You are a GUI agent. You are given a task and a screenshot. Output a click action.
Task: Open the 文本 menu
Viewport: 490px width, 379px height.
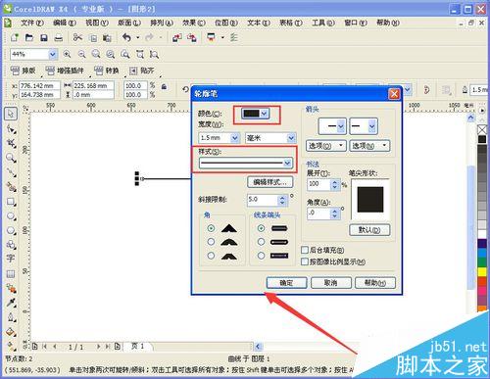[259, 23]
